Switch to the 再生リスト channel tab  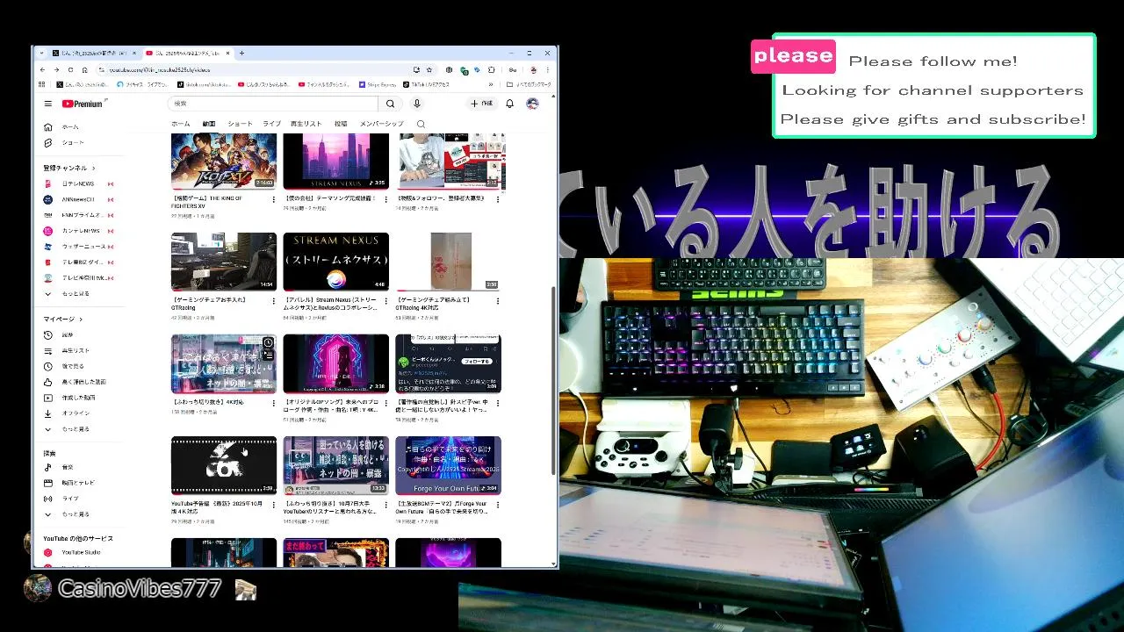pyautogui.click(x=306, y=125)
